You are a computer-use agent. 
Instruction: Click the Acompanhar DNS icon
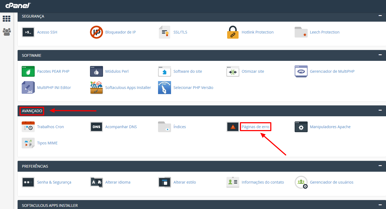[x=97, y=127]
